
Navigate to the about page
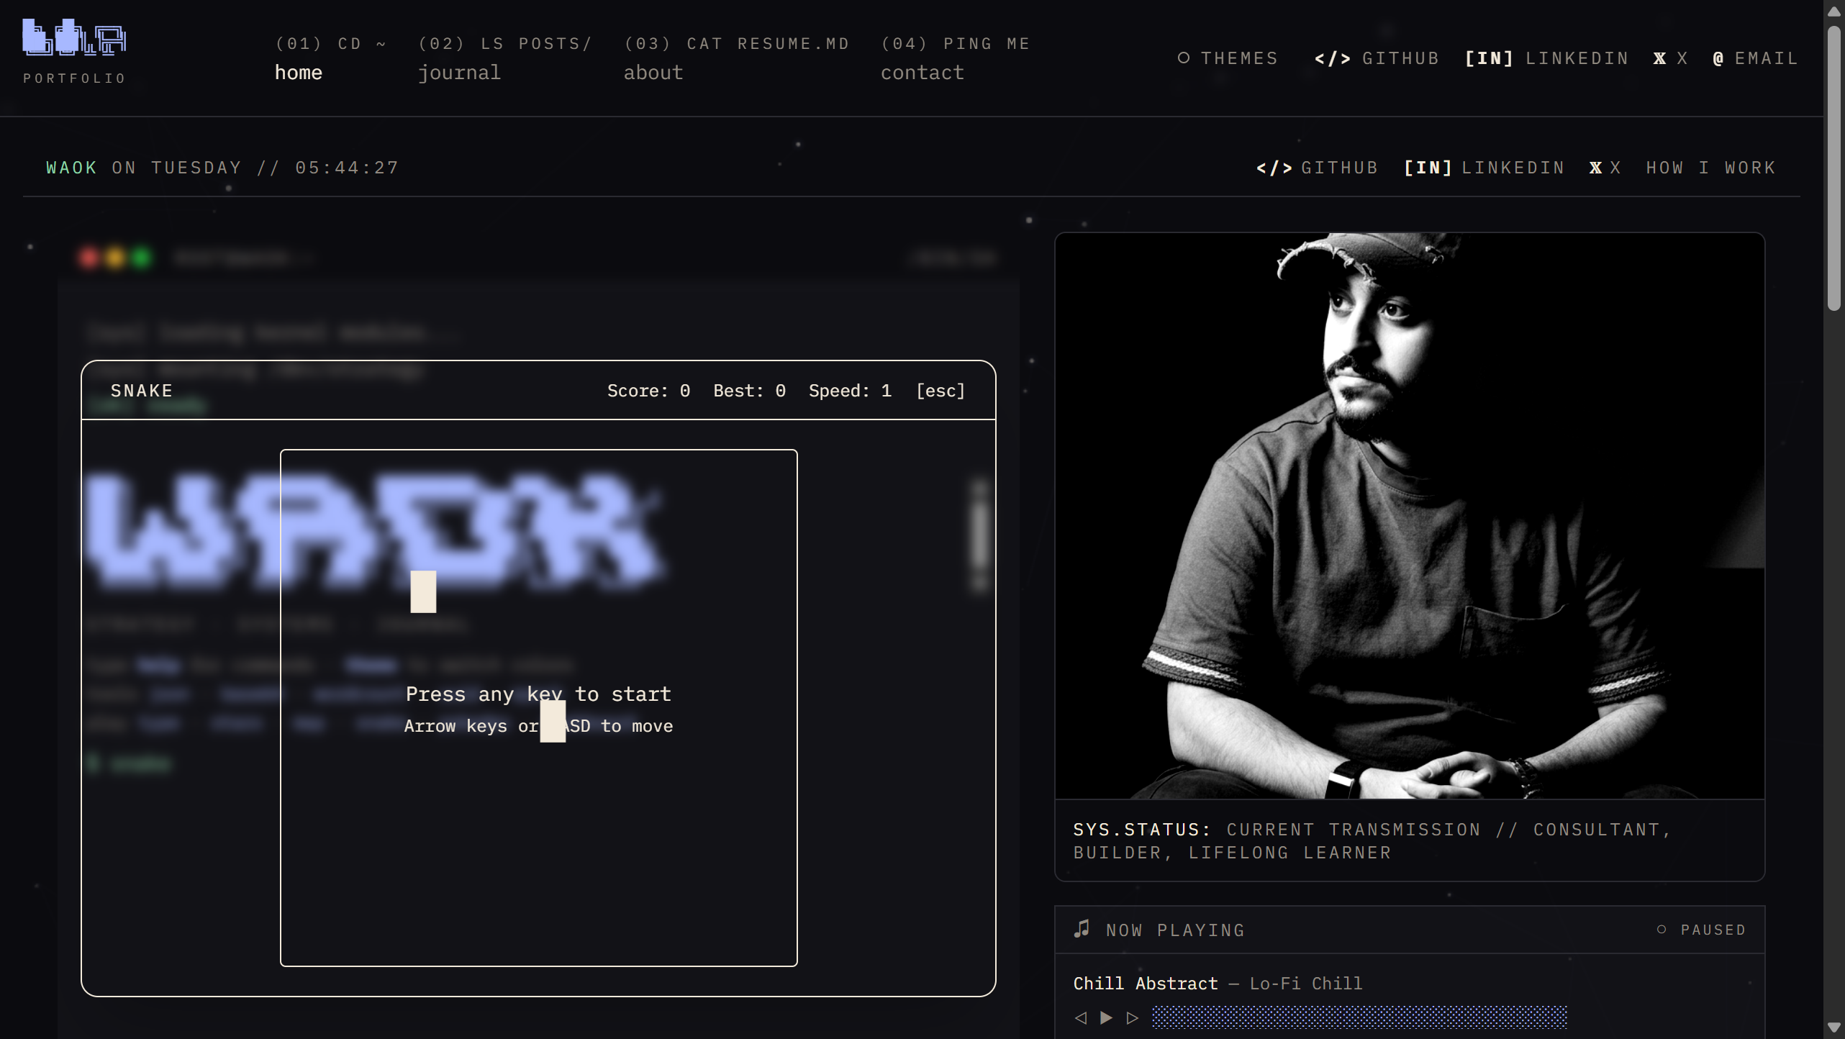point(653,73)
